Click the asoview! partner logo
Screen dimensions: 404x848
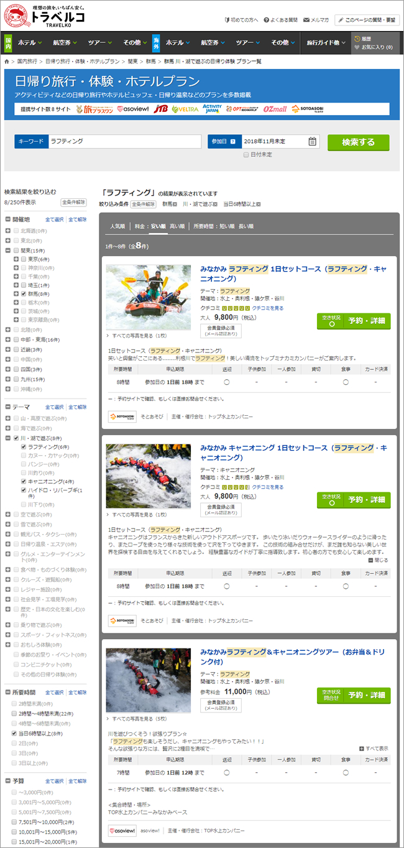pos(132,109)
